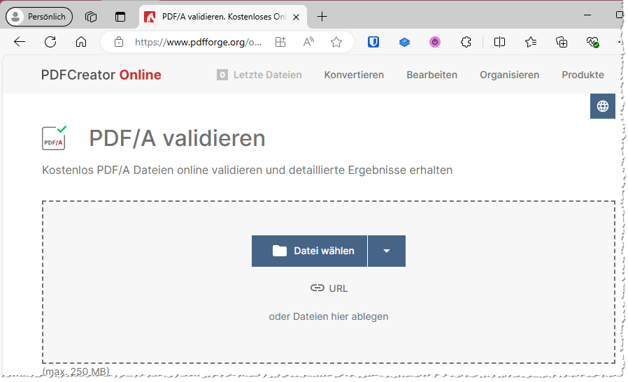
Task: Open the Bitwarden extension
Action: tap(373, 42)
